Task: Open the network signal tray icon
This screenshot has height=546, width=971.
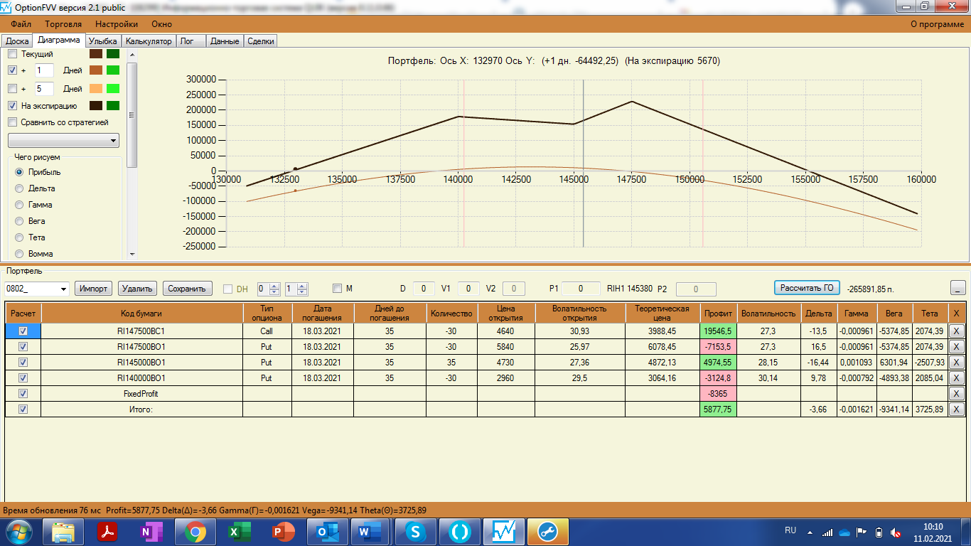Action: click(827, 532)
